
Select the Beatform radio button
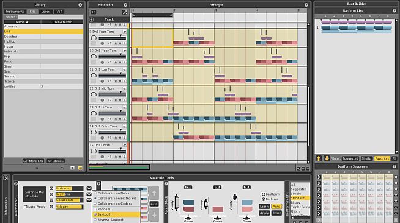pyautogui.click(x=264, y=194)
